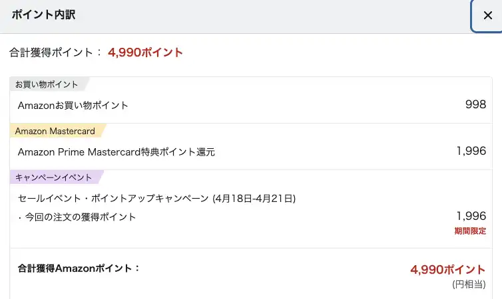Click the ポイント内訳 dialog title
502x299 pixels.
tap(43, 15)
